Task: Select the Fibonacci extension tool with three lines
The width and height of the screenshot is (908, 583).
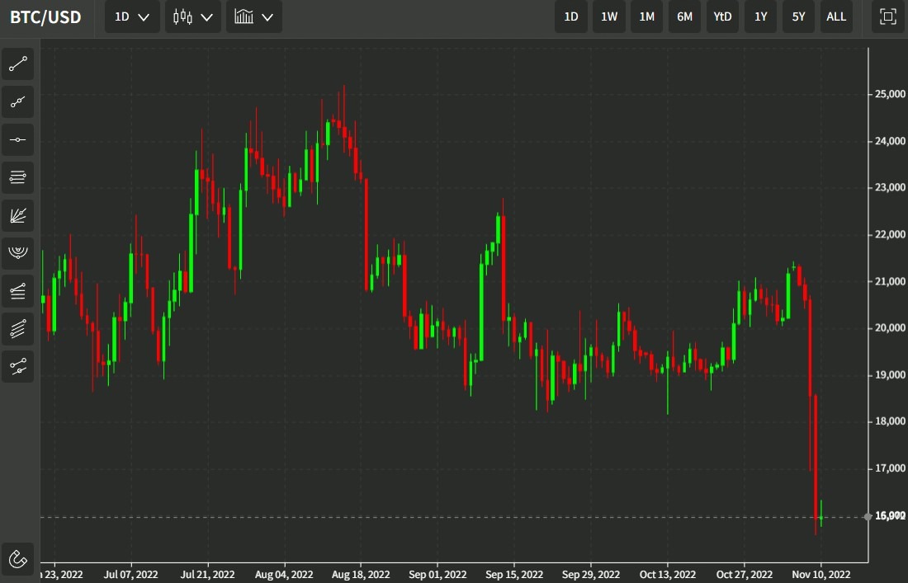Action: 17,291
